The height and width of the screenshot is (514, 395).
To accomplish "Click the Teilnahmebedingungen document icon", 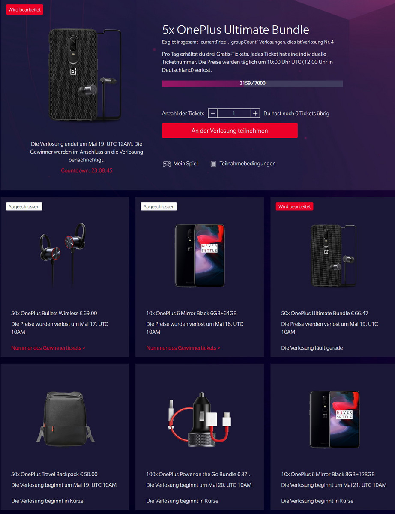I will point(213,164).
